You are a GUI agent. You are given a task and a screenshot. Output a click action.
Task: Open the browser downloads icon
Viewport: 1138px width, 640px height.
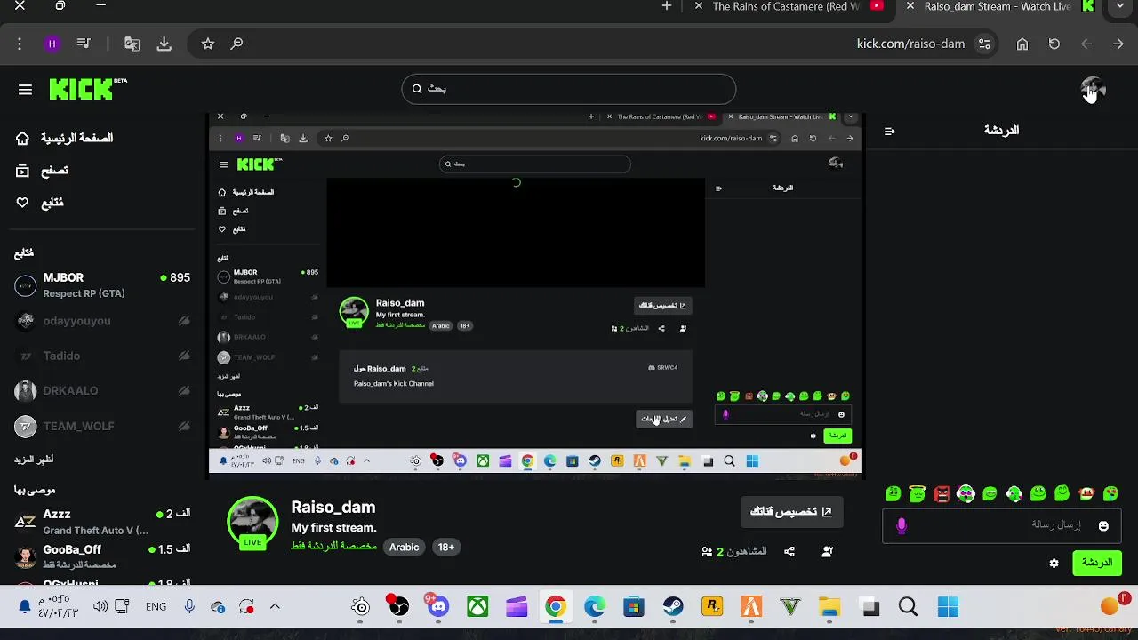tap(164, 44)
